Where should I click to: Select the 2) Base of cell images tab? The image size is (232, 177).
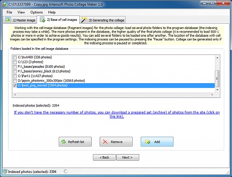(x=58, y=20)
